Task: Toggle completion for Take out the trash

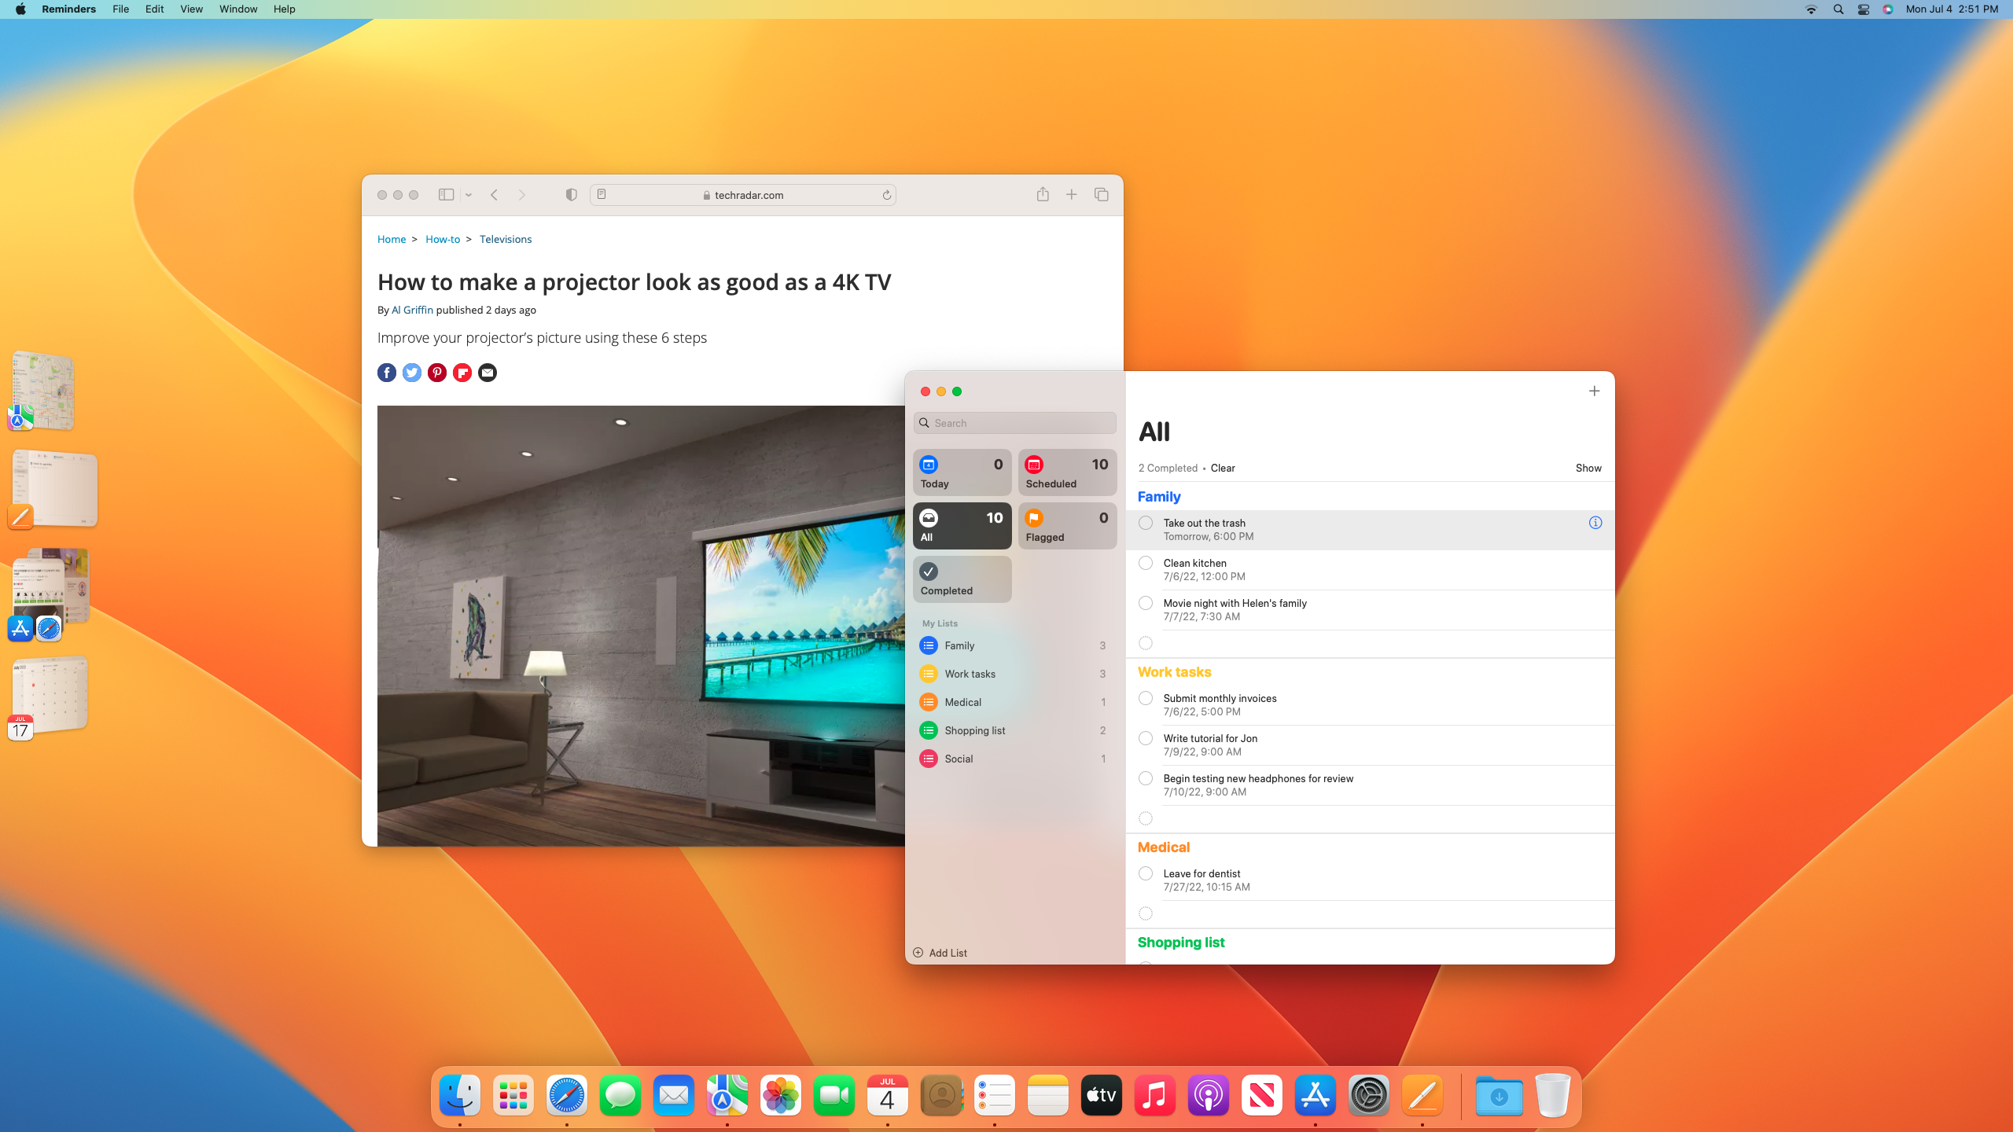Action: coord(1145,523)
